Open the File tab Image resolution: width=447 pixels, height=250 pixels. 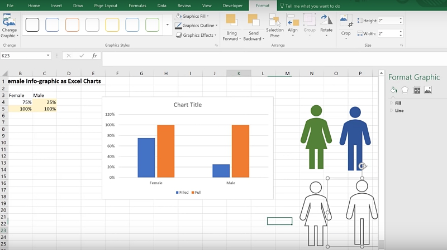click(x=10, y=6)
